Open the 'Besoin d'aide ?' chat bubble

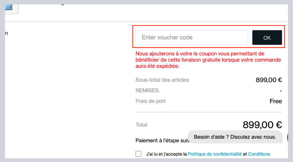[235, 137]
